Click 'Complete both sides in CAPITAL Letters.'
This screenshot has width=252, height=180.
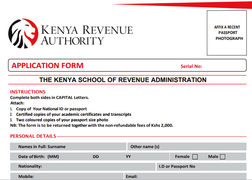(x=50, y=98)
